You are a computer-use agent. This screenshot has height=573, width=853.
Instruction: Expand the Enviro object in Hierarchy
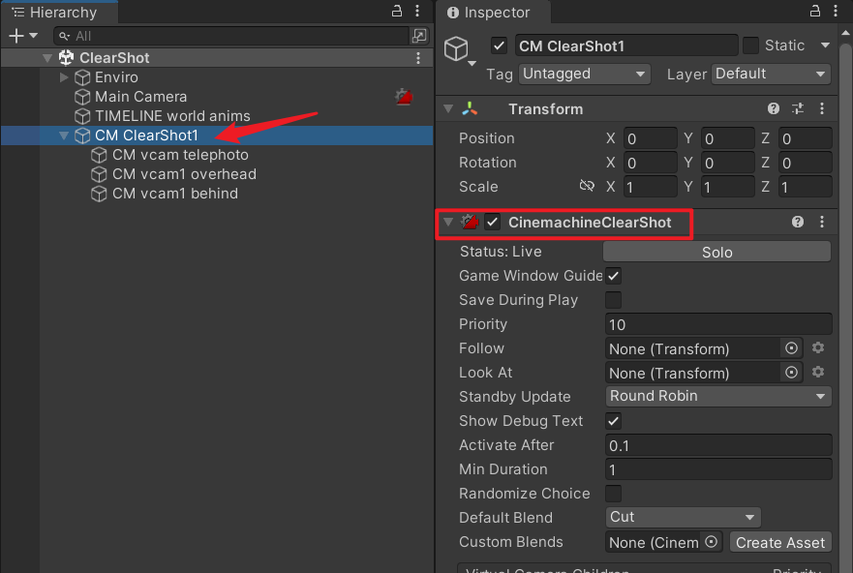pyautogui.click(x=64, y=77)
